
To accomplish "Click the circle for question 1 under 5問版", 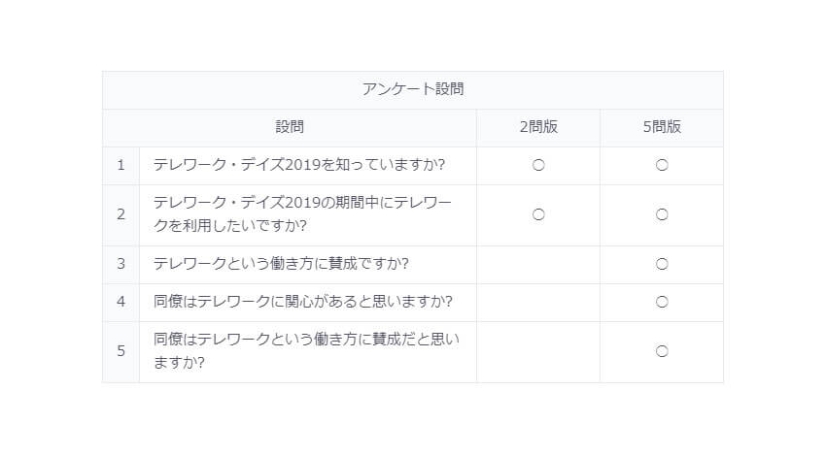I will coord(662,165).
